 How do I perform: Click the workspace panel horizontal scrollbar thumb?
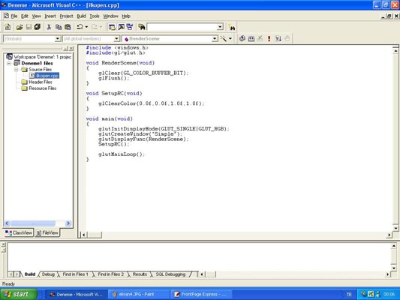[33, 223]
